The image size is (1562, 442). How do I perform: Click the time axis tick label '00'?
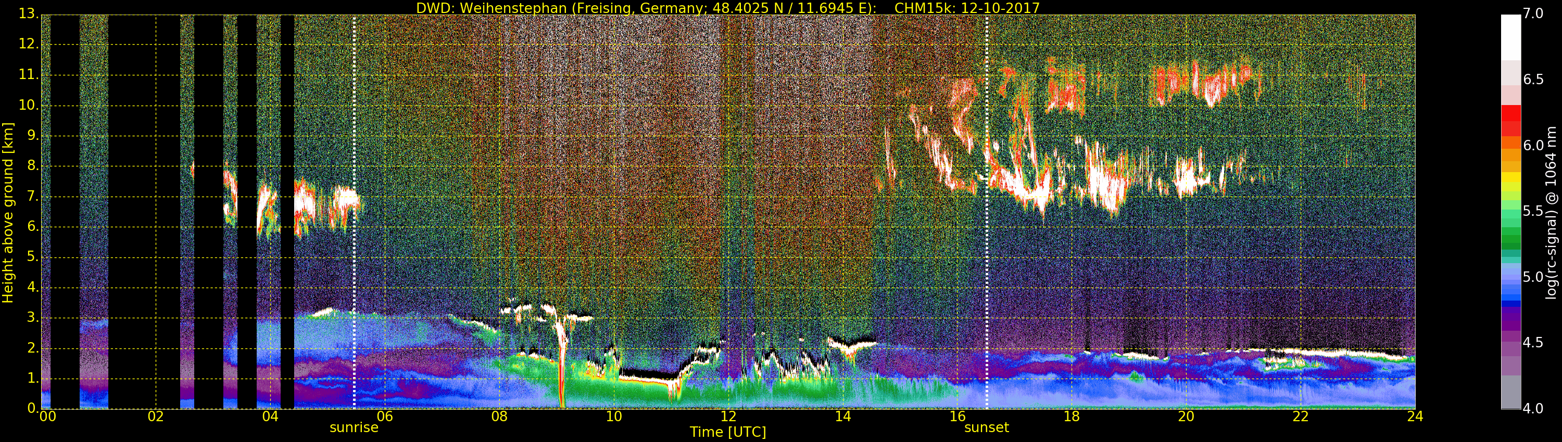[47, 417]
